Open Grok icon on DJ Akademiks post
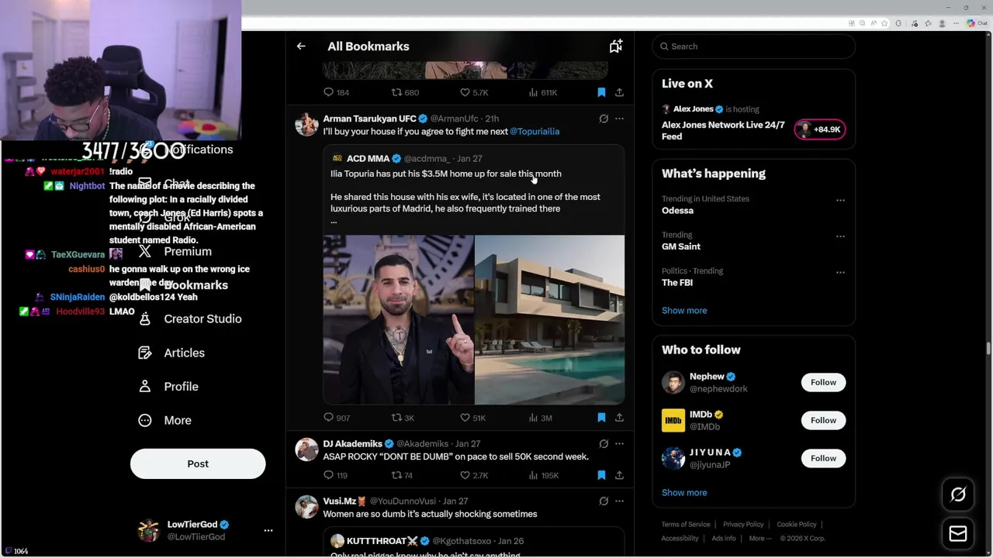993x558 pixels. tap(604, 444)
